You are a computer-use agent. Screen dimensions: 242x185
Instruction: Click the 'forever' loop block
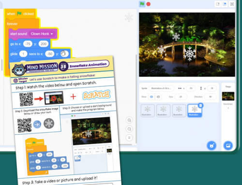[x=12, y=24]
